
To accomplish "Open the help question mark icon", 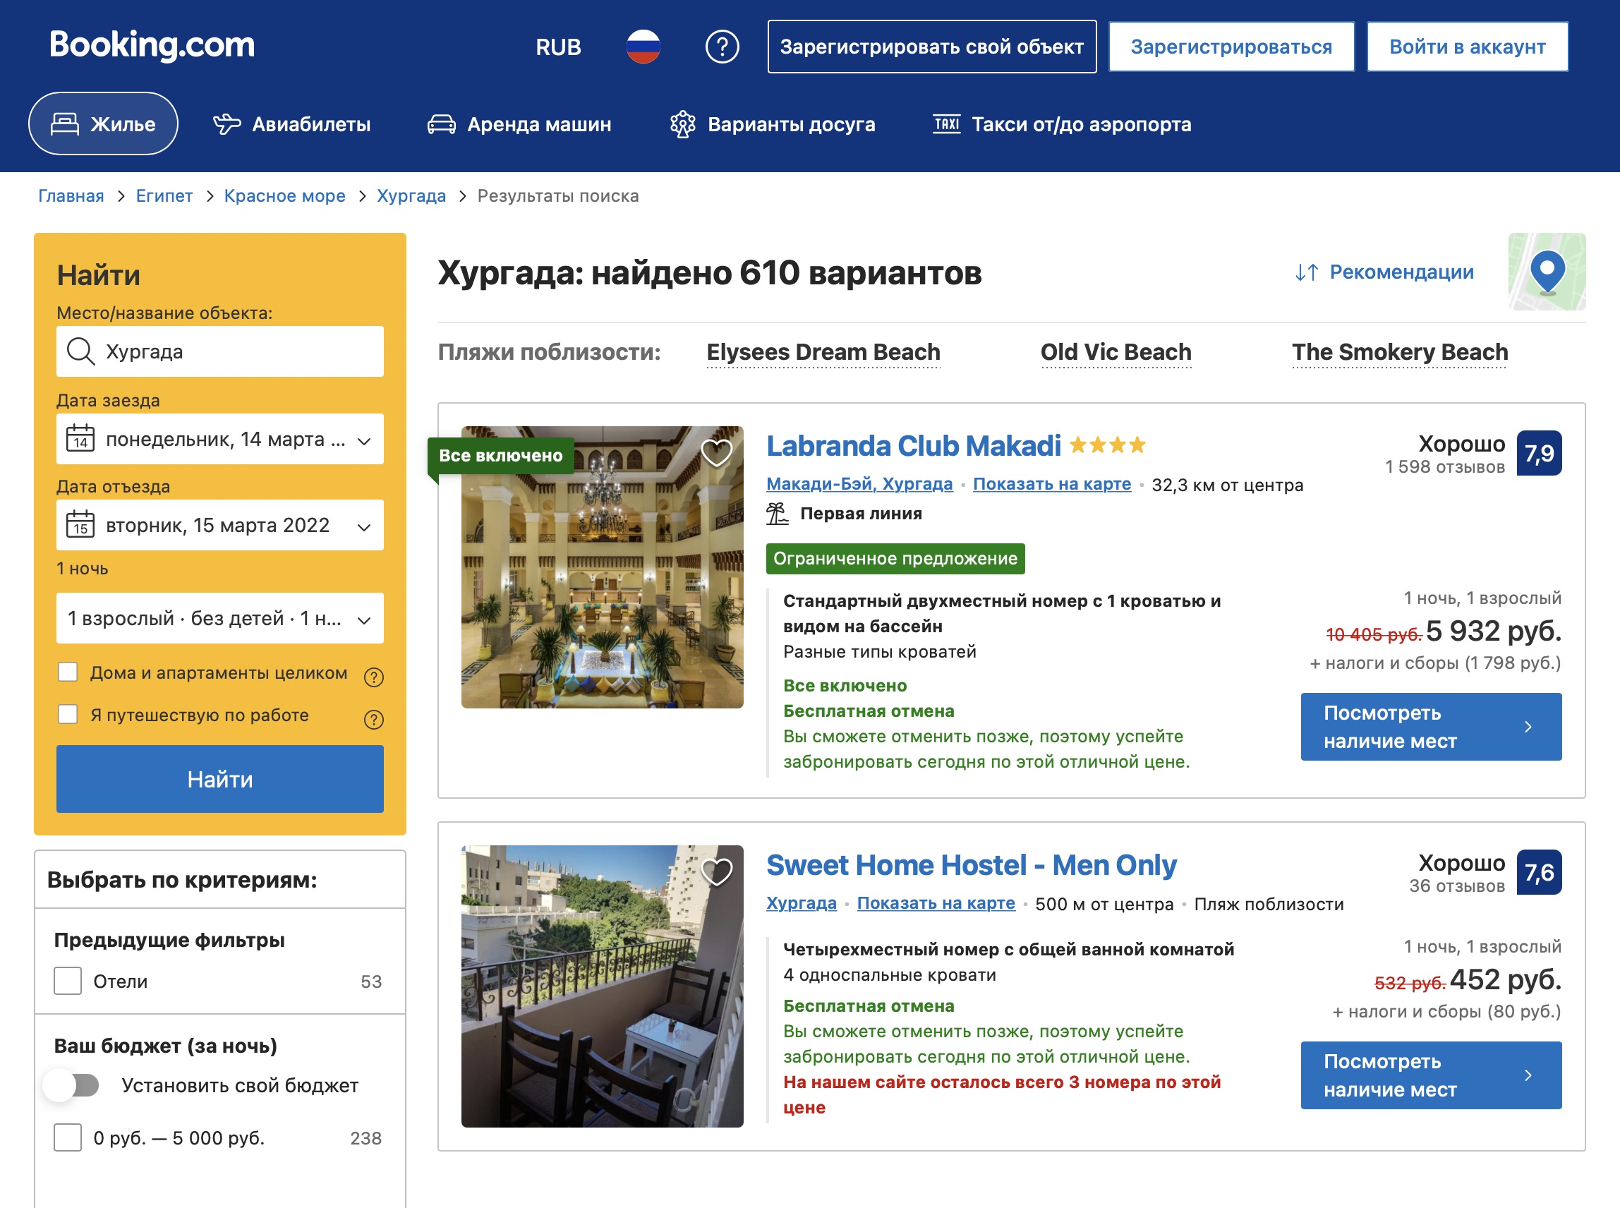I will pyautogui.click(x=722, y=47).
